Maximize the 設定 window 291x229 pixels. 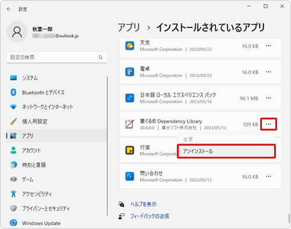265,6
